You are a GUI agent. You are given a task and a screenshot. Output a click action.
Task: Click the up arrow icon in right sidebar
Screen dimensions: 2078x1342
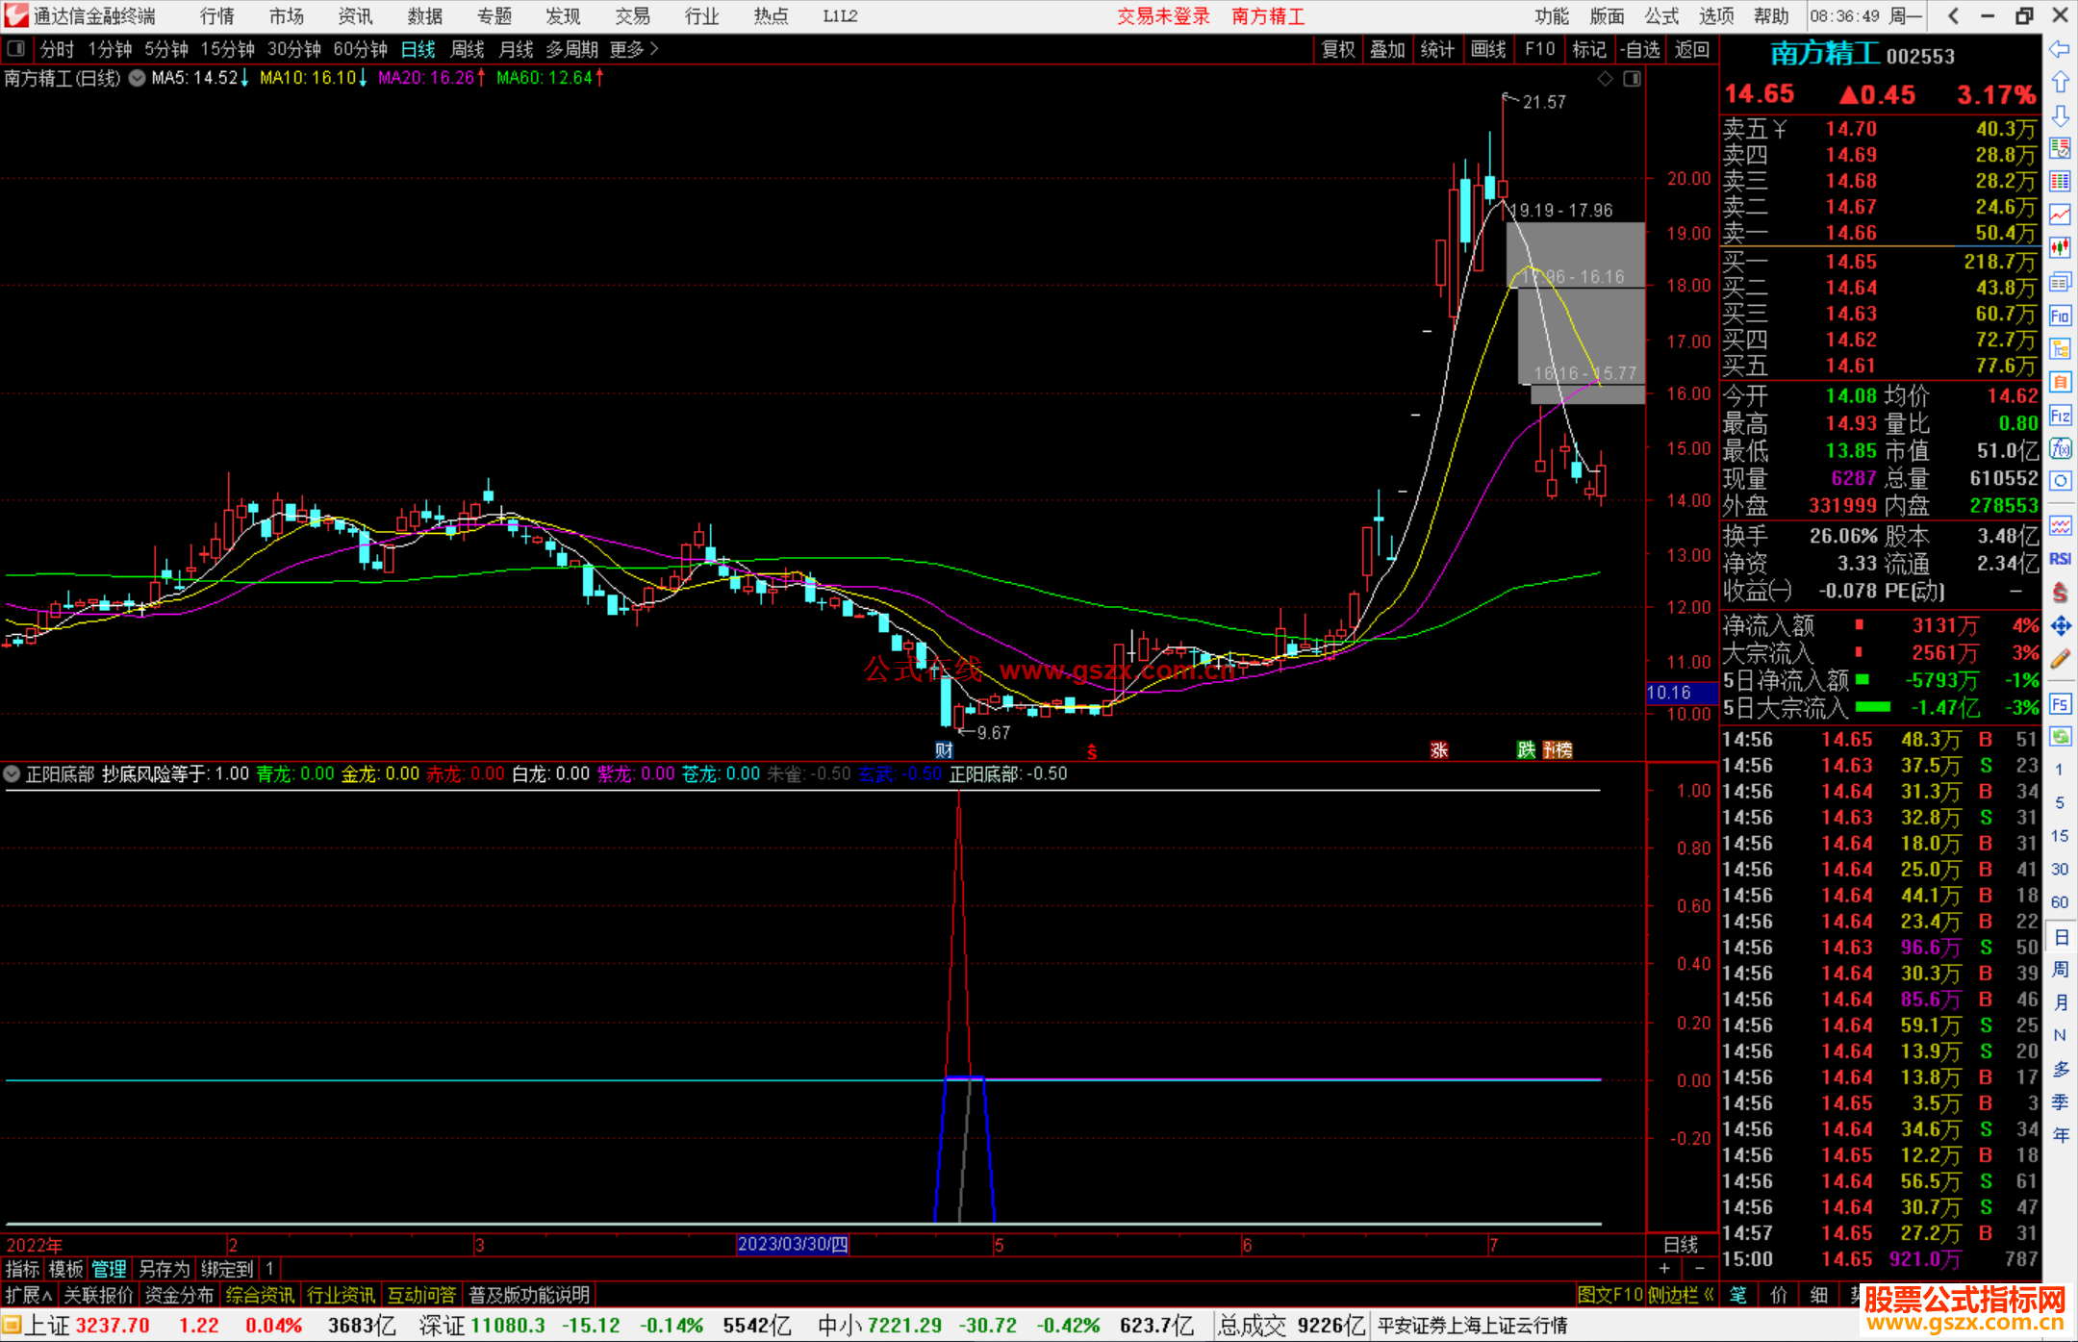point(2060,83)
